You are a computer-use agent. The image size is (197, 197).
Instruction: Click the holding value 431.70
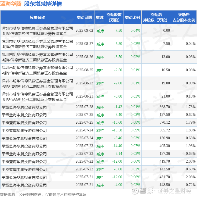click(x=165, y=177)
